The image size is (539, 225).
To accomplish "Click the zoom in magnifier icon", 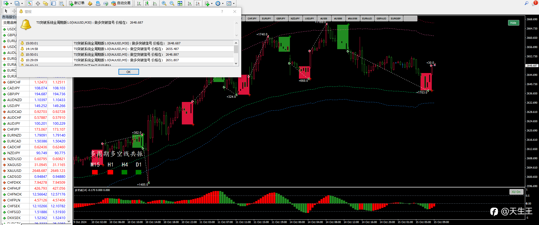I will pyautogui.click(x=164, y=3).
